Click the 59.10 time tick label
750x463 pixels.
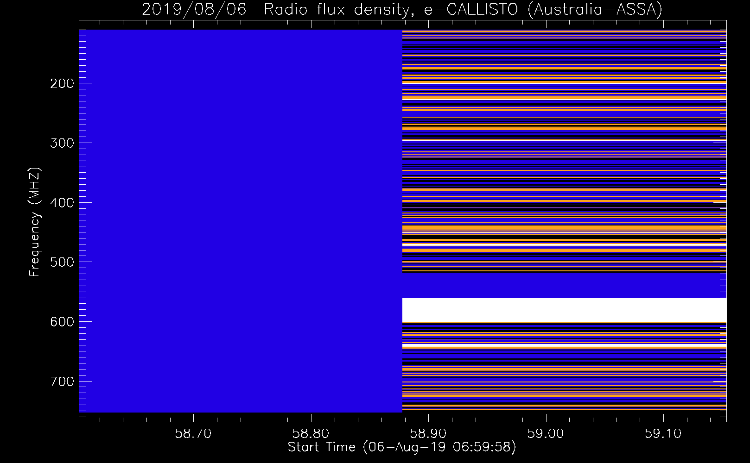click(x=664, y=433)
